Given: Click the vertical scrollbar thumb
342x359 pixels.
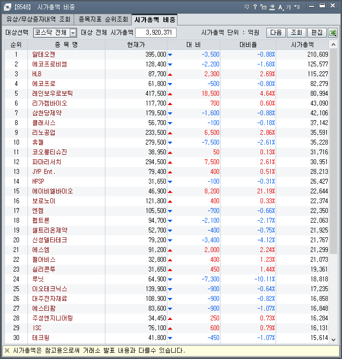Looking at the screenshot, I should coord(333,151).
